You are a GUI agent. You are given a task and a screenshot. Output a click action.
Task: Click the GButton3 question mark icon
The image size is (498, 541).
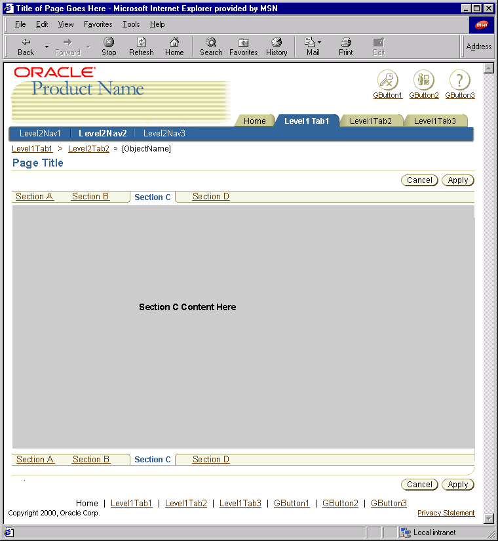point(459,81)
